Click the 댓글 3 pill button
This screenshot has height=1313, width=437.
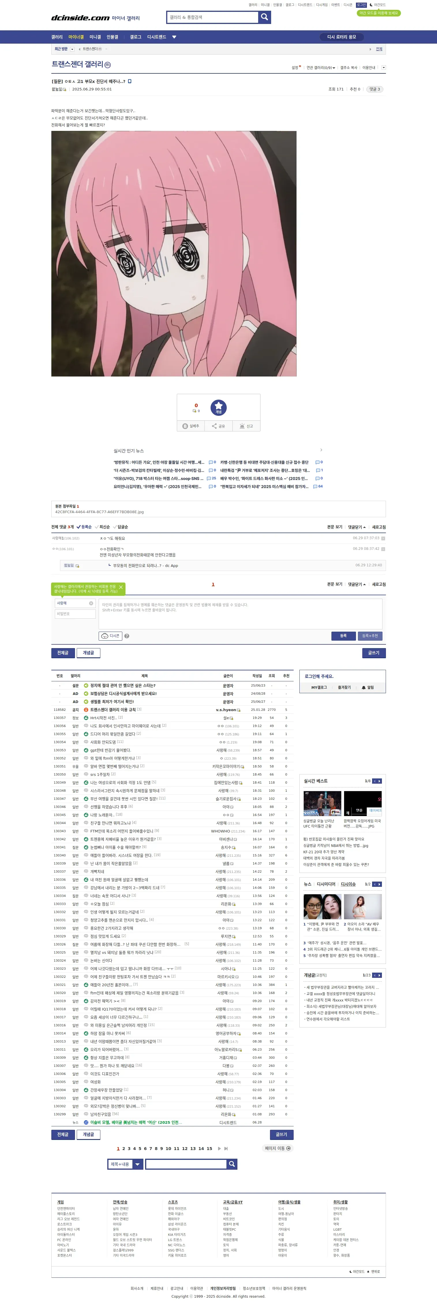point(375,89)
